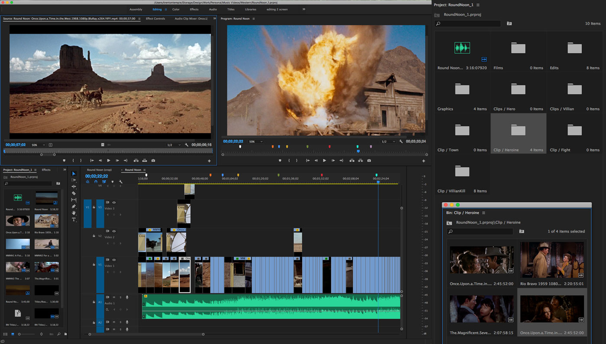Click search field in large Project panel
The width and height of the screenshot is (606, 344).
coord(468,23)
